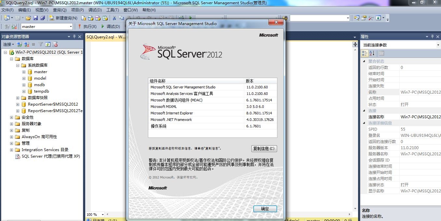Click the 新建查询 new query button
The image size is (441, 221).
(x=63, y=18)
